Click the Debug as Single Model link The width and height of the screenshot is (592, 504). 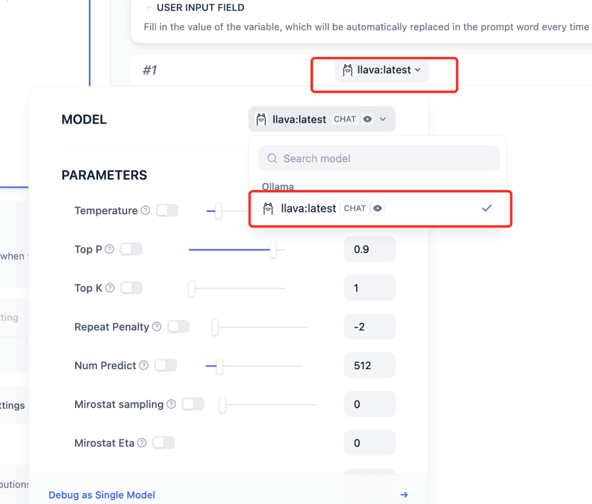(101, 495)
